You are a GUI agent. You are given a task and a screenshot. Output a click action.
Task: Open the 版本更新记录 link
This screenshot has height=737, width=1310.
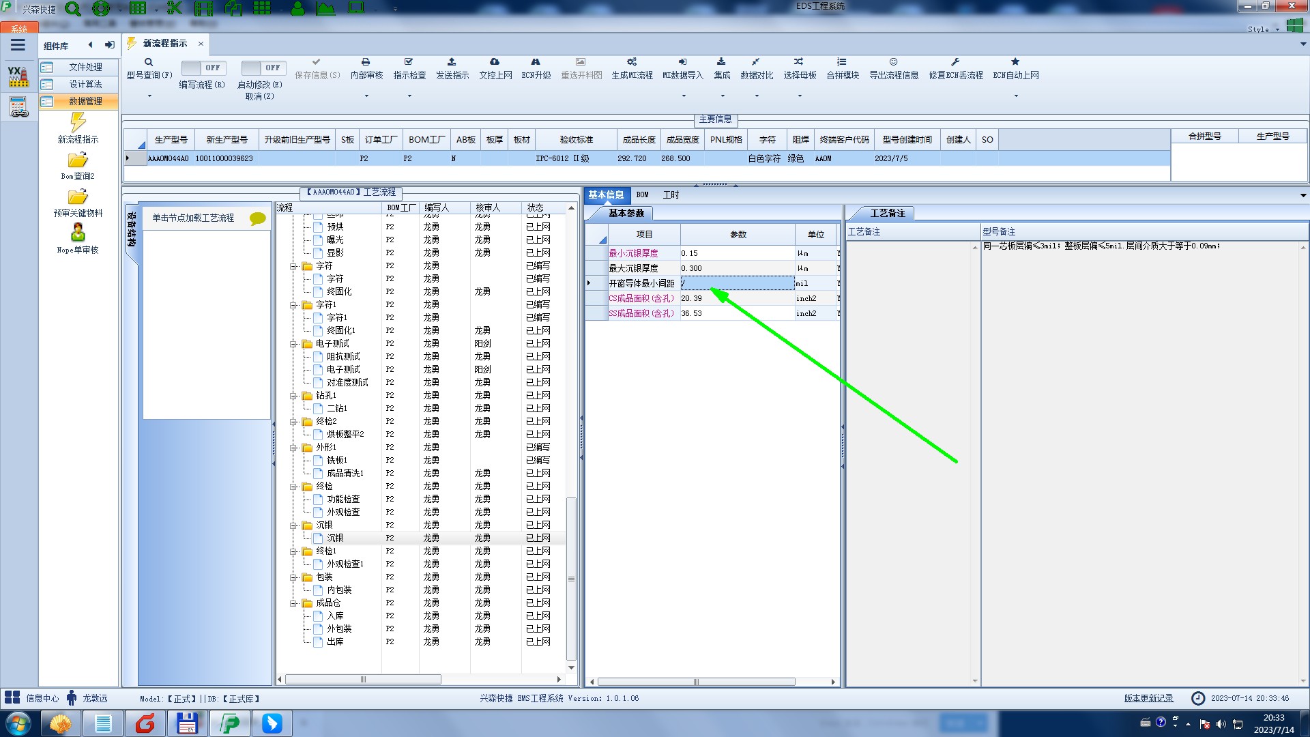(x=1148, y=698)
